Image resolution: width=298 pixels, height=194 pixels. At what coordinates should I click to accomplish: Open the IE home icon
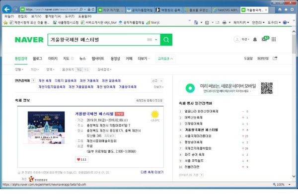[x=280, y=9]
